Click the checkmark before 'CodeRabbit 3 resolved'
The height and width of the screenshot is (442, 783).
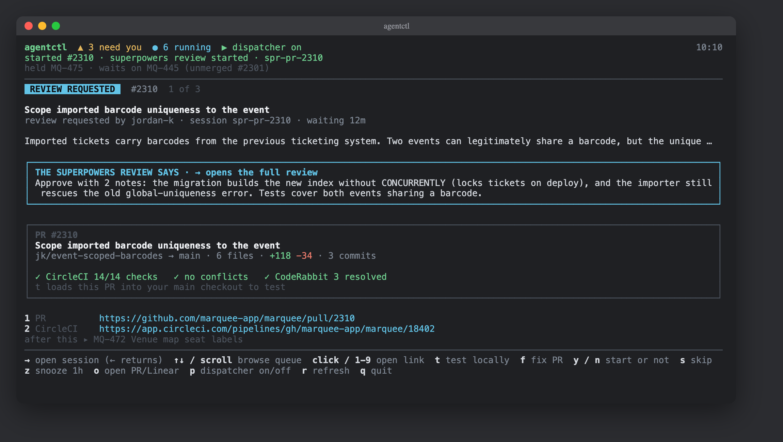pyautogui.click(x=267, y=277)
